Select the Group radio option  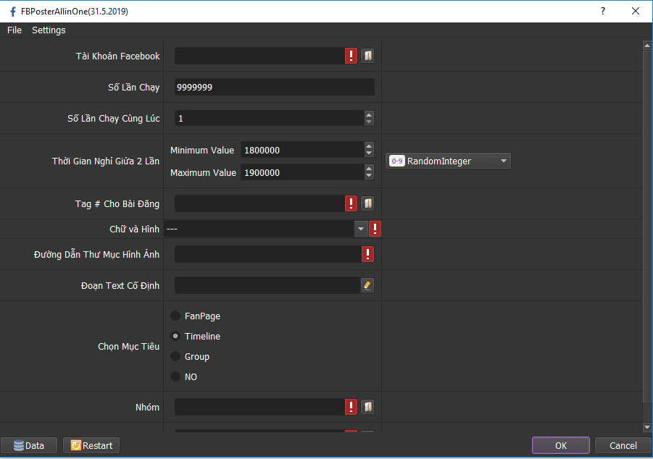175,357
